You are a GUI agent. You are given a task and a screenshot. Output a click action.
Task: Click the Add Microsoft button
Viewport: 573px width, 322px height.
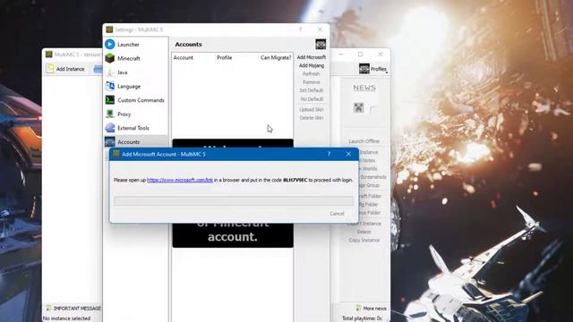click(x=312, y=57)
